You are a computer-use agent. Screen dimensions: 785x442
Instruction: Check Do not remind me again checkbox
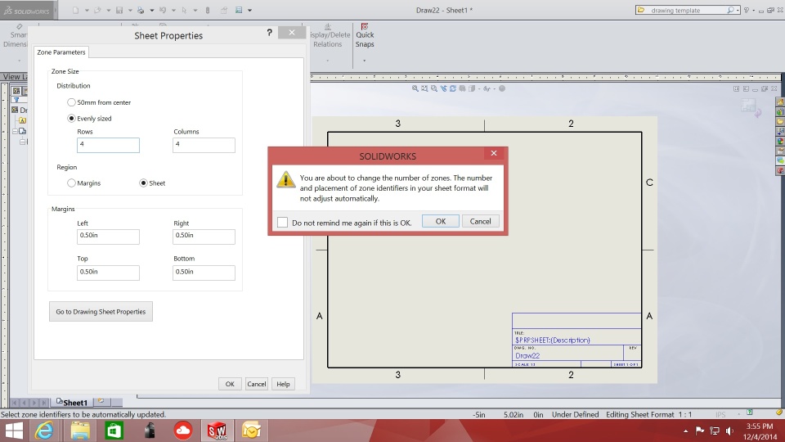click(x=282, y=222)
